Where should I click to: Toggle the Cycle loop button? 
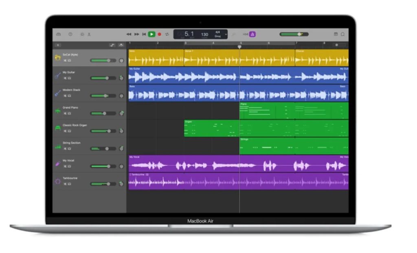point(167,35)
